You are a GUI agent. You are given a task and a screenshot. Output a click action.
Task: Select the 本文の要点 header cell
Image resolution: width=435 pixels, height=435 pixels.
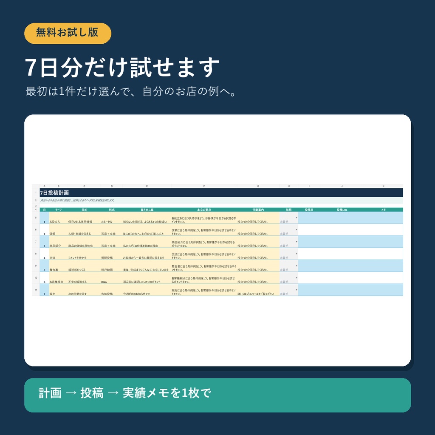[x=204, y=210]
